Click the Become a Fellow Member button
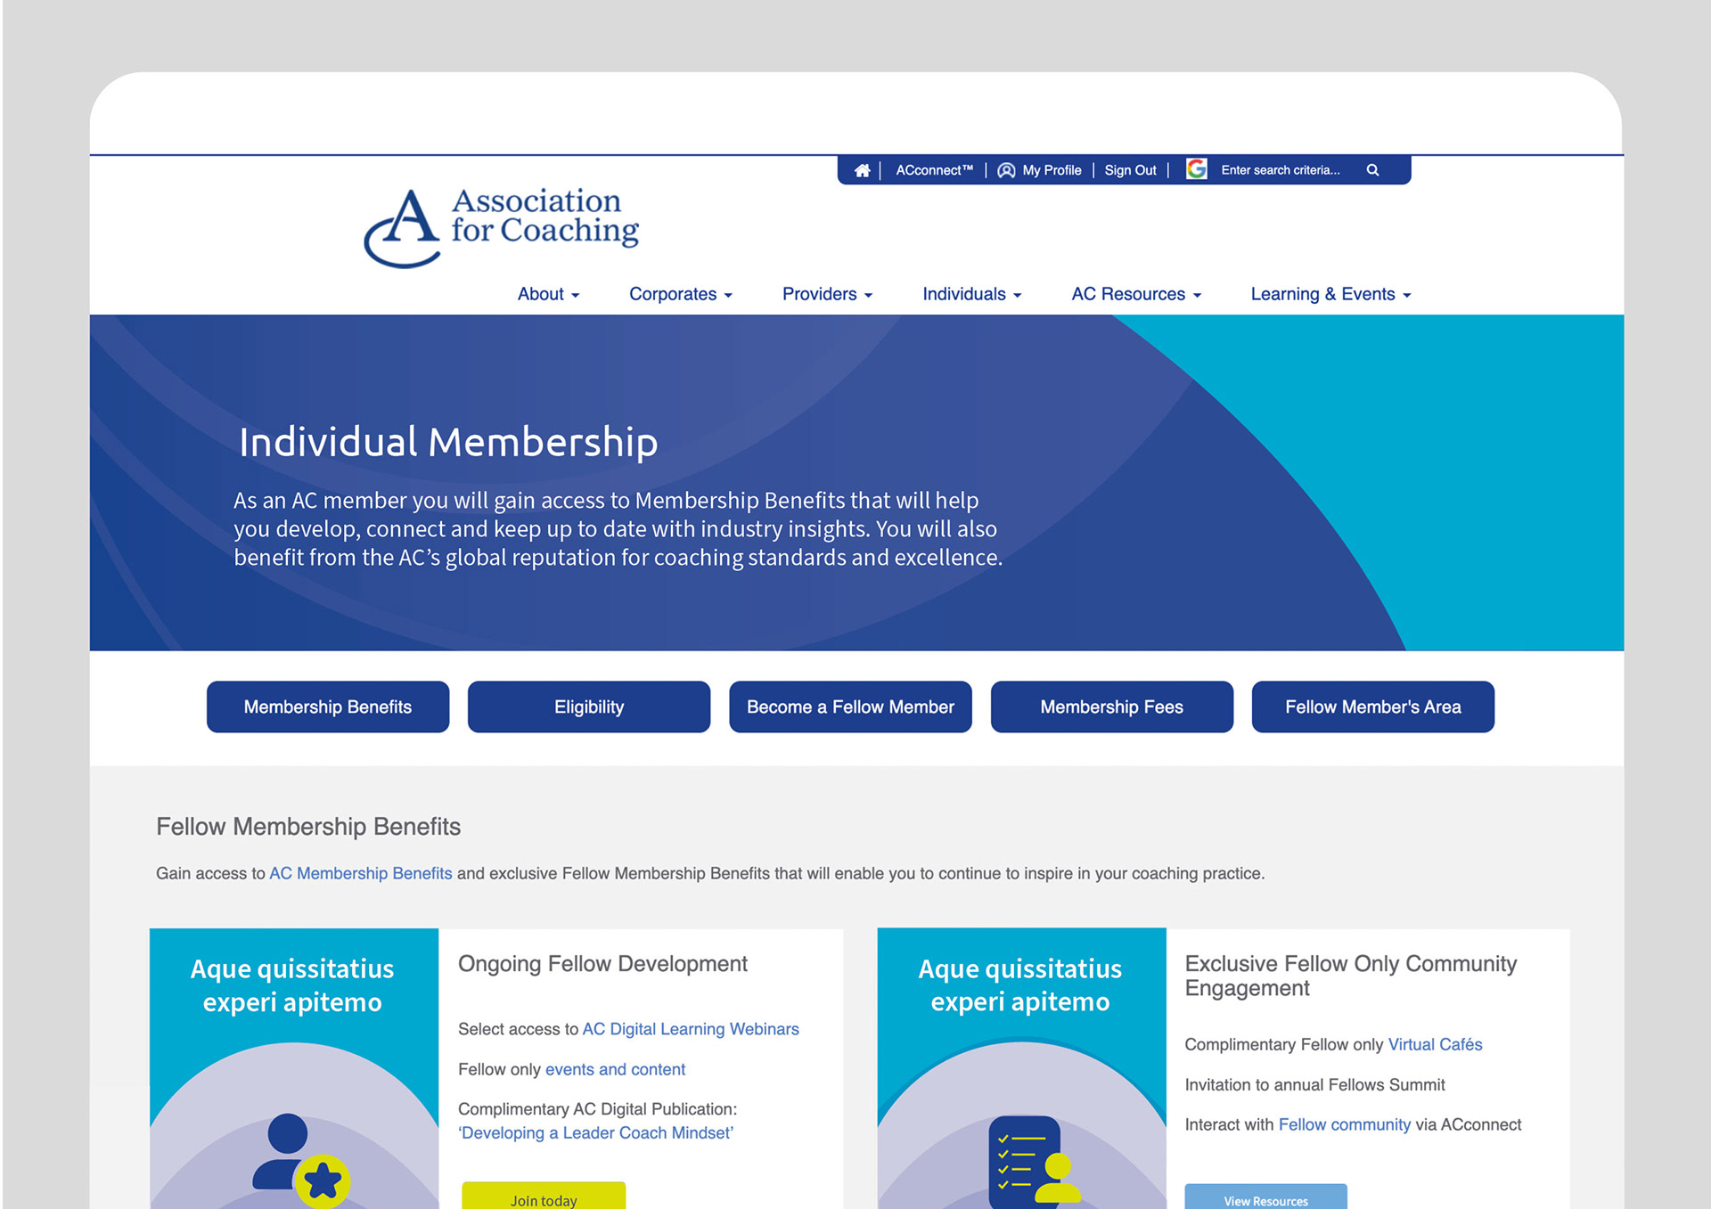This screenshot has width=1711, height=1209. (850, 707)
